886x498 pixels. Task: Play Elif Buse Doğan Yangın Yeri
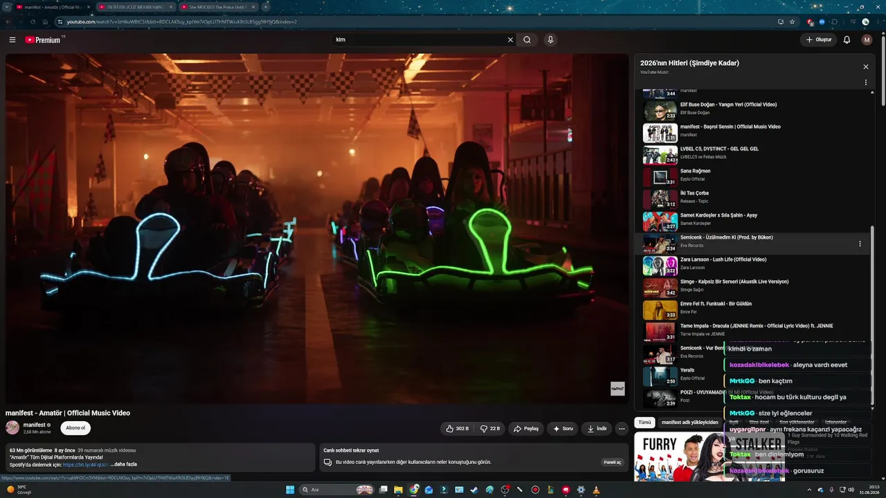(x=752, y=111)
